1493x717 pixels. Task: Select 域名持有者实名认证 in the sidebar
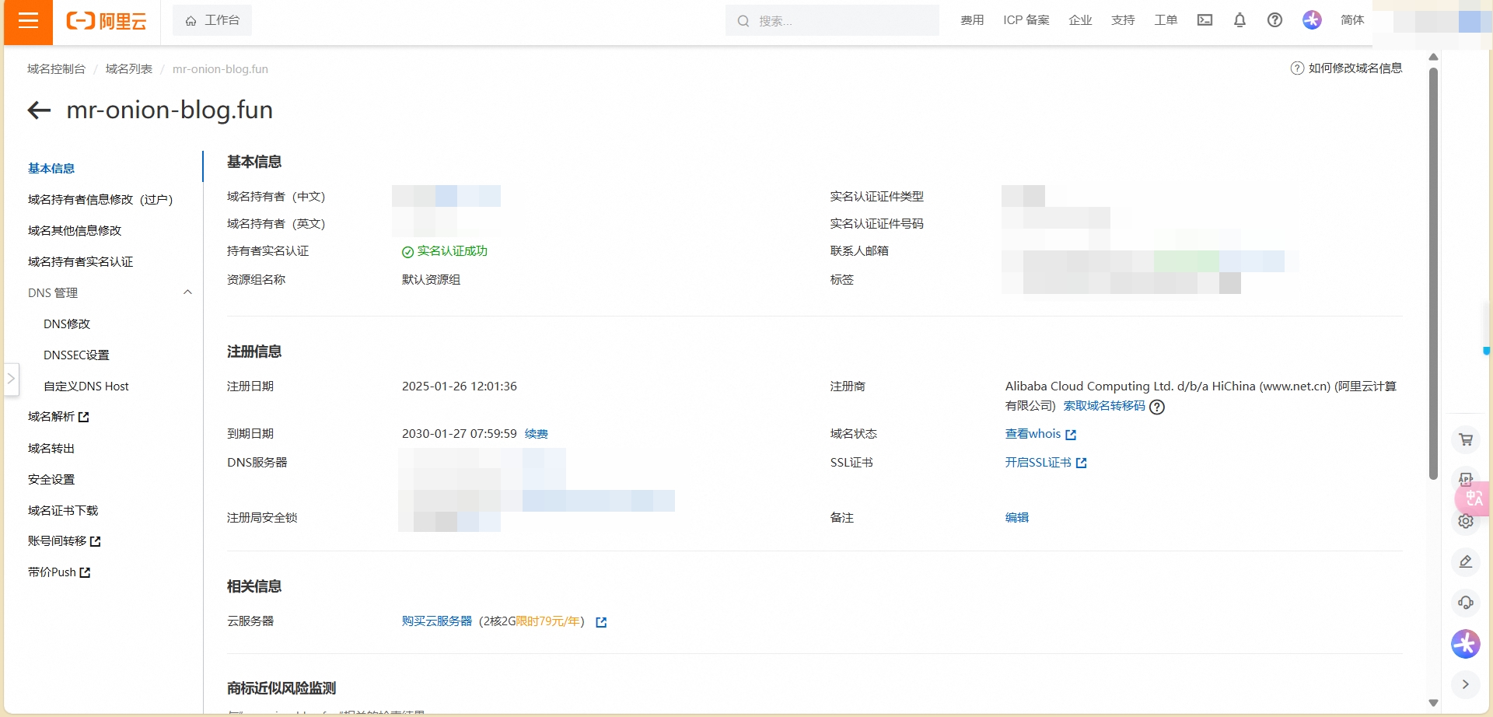click(x=80, y=262)
